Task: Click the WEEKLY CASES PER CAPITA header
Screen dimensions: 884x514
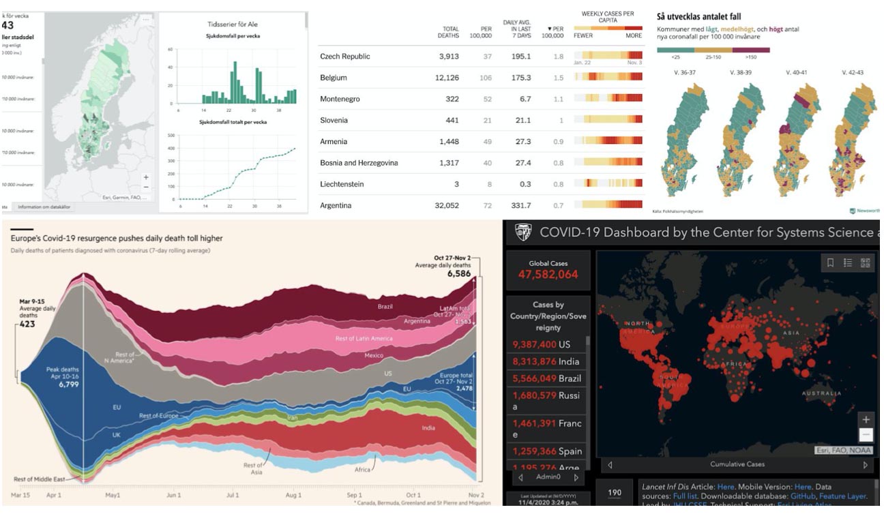Action: pos(608,17)
